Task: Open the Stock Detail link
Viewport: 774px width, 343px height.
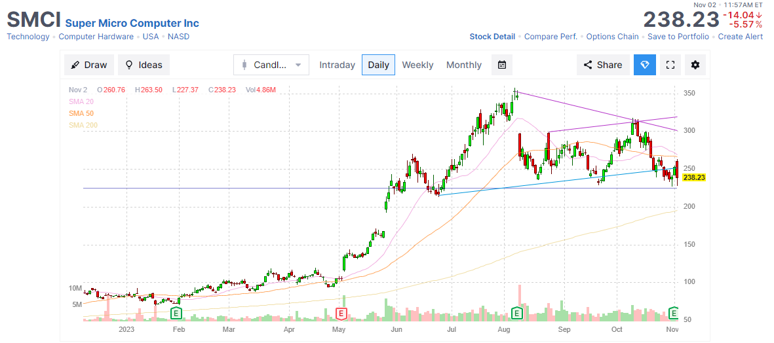Action: pos(492,37)
